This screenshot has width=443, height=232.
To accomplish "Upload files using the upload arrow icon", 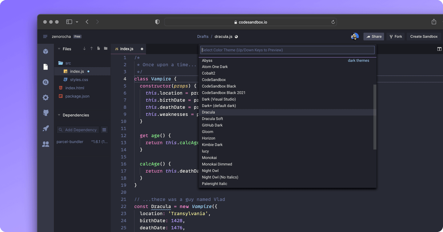I will pos(91,49).
